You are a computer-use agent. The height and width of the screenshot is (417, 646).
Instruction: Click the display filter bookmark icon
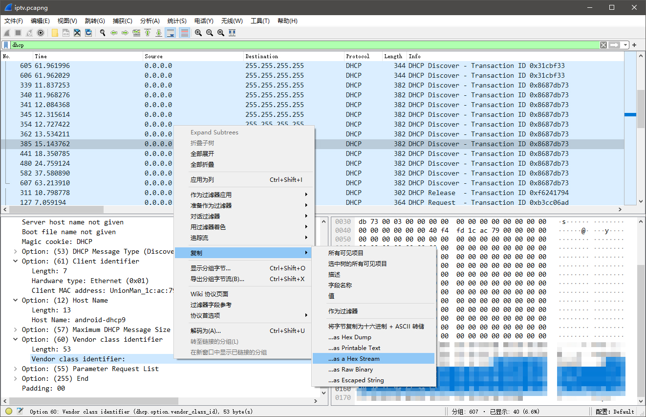click(x=5, y=45)
